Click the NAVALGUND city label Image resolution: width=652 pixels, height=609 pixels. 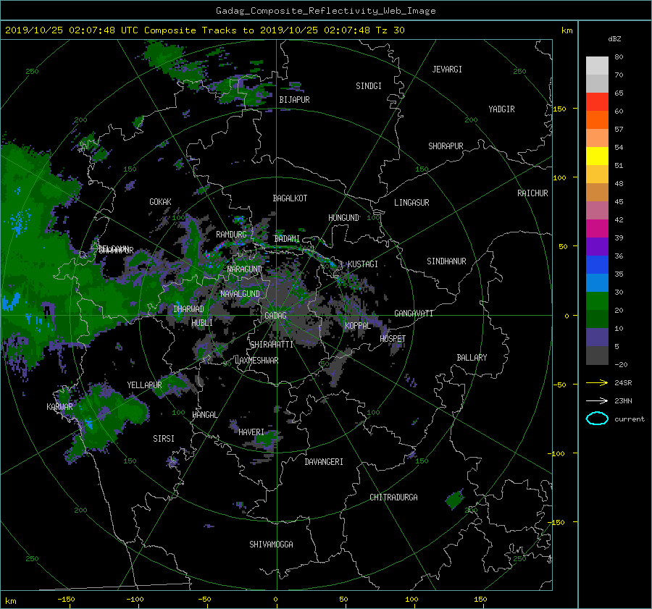240,294
